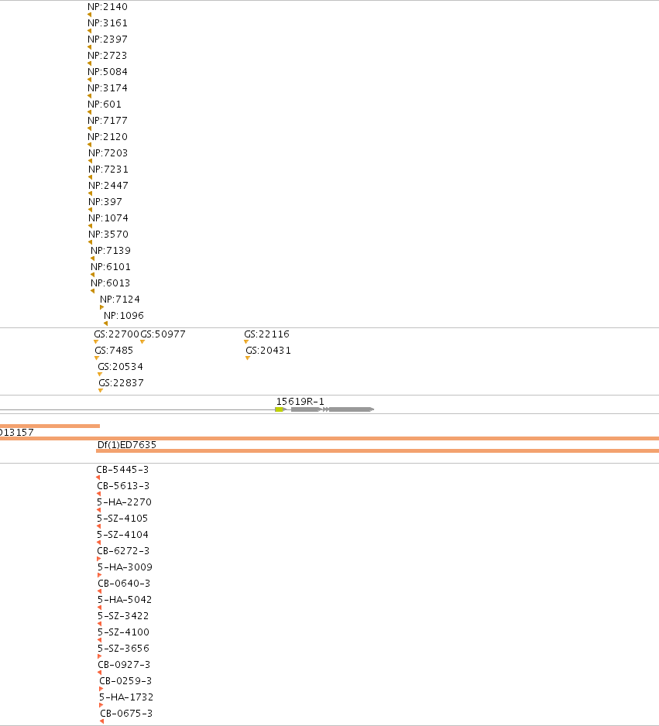This screenshot has width=659, height=726.
Task: Click the arrow marker below NP:7124
Action: [x=102, y=307]
